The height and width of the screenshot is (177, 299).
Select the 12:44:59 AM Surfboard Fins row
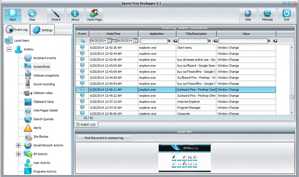176,78
